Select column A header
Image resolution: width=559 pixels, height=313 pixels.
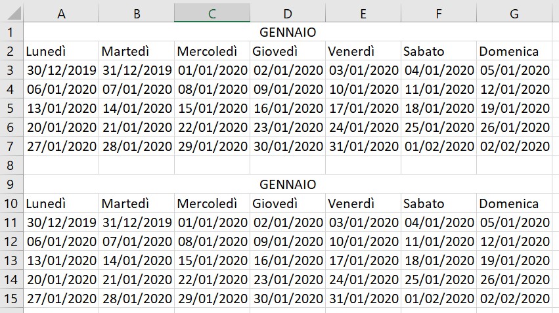point(61,12)
